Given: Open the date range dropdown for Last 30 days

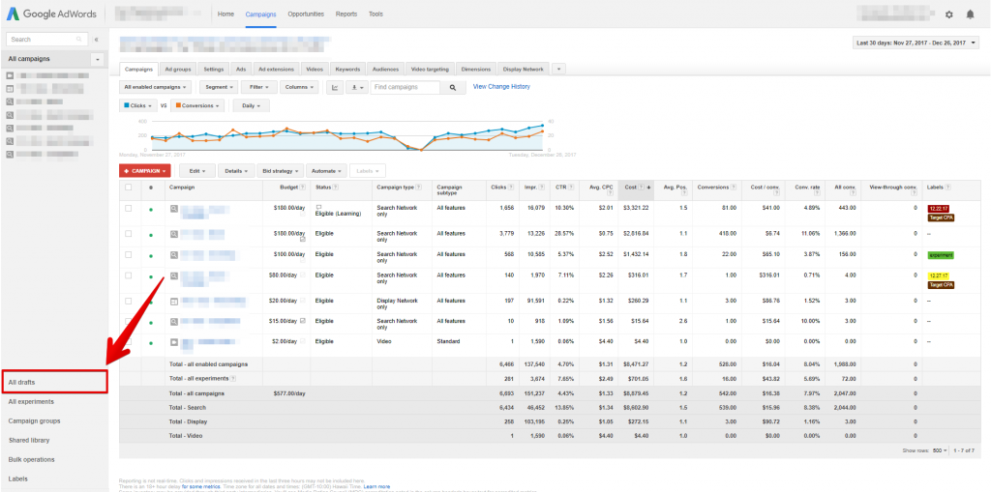Looking at the screenshot, I should [x=916, y=43].
